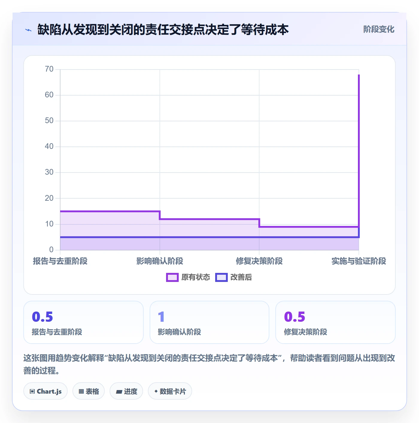Click the grid icon in 表格 chip
Viewport: 419px width, 423px height.
pyautogui.click(x=81, y=391)
